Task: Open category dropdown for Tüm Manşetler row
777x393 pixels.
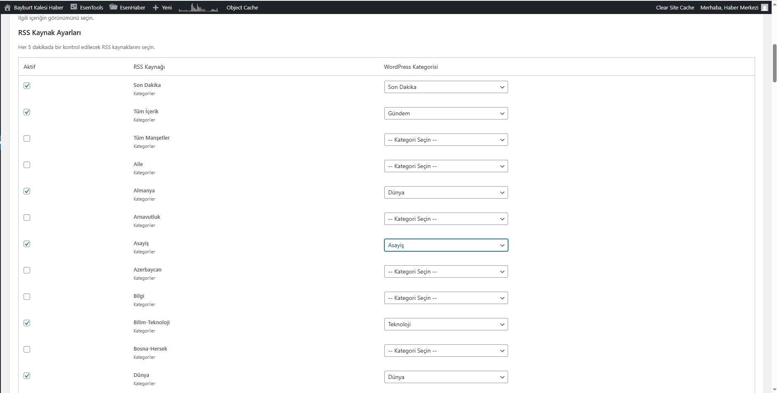Action: [446, 140]
